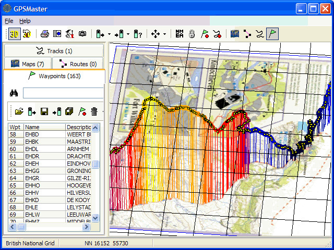
Task: Click the stacked floppy disks save-all icon
Action: click(x=69, y=111)
